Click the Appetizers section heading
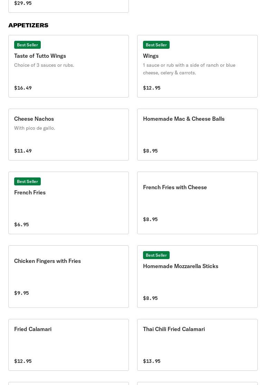266x385 pixels. coord(28,25)
